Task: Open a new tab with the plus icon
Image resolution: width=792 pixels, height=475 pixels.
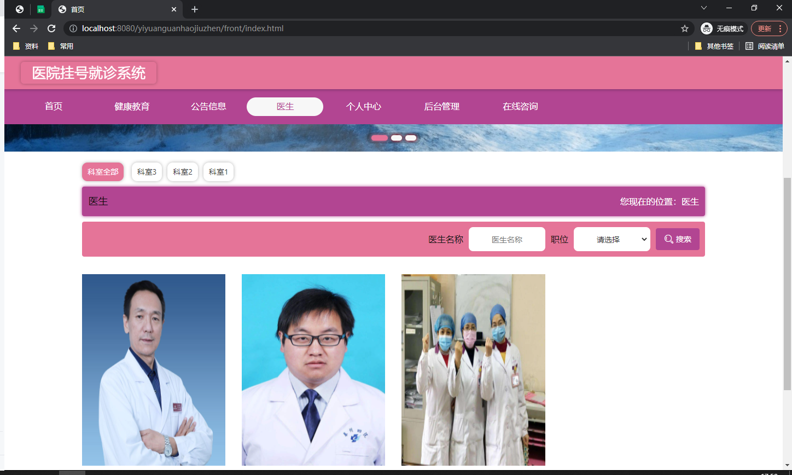Action: tap(195, 9)
